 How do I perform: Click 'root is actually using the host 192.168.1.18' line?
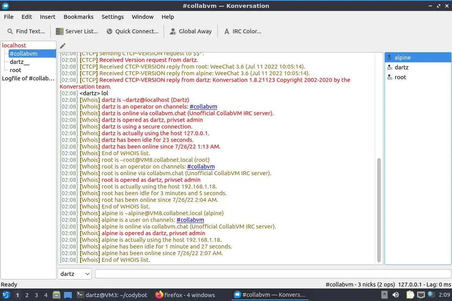(x=159, y=187)
